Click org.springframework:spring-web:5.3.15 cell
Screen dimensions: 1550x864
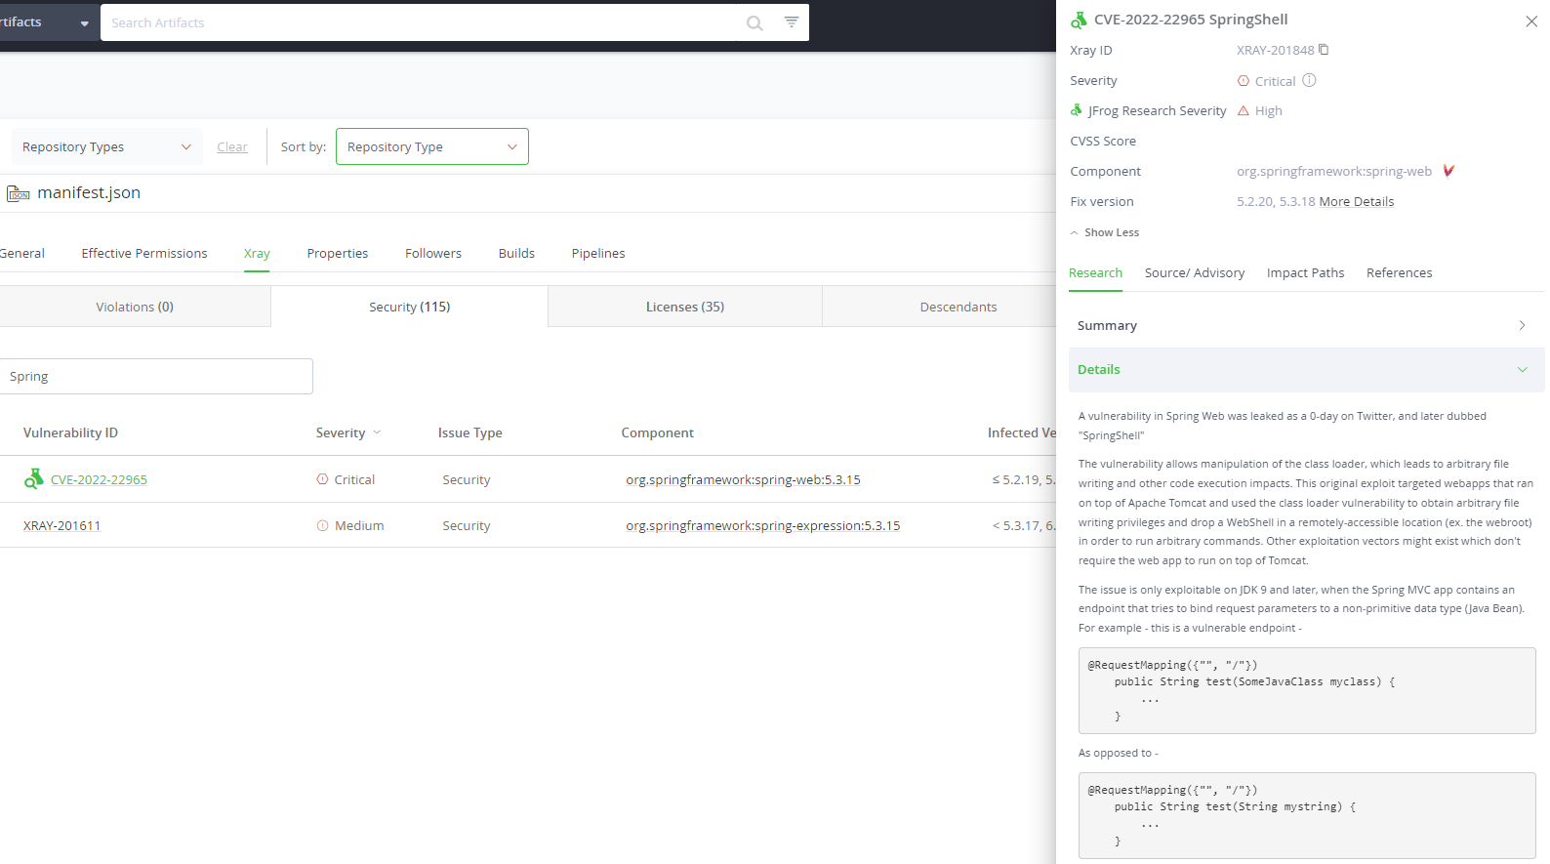coord(743,479)
